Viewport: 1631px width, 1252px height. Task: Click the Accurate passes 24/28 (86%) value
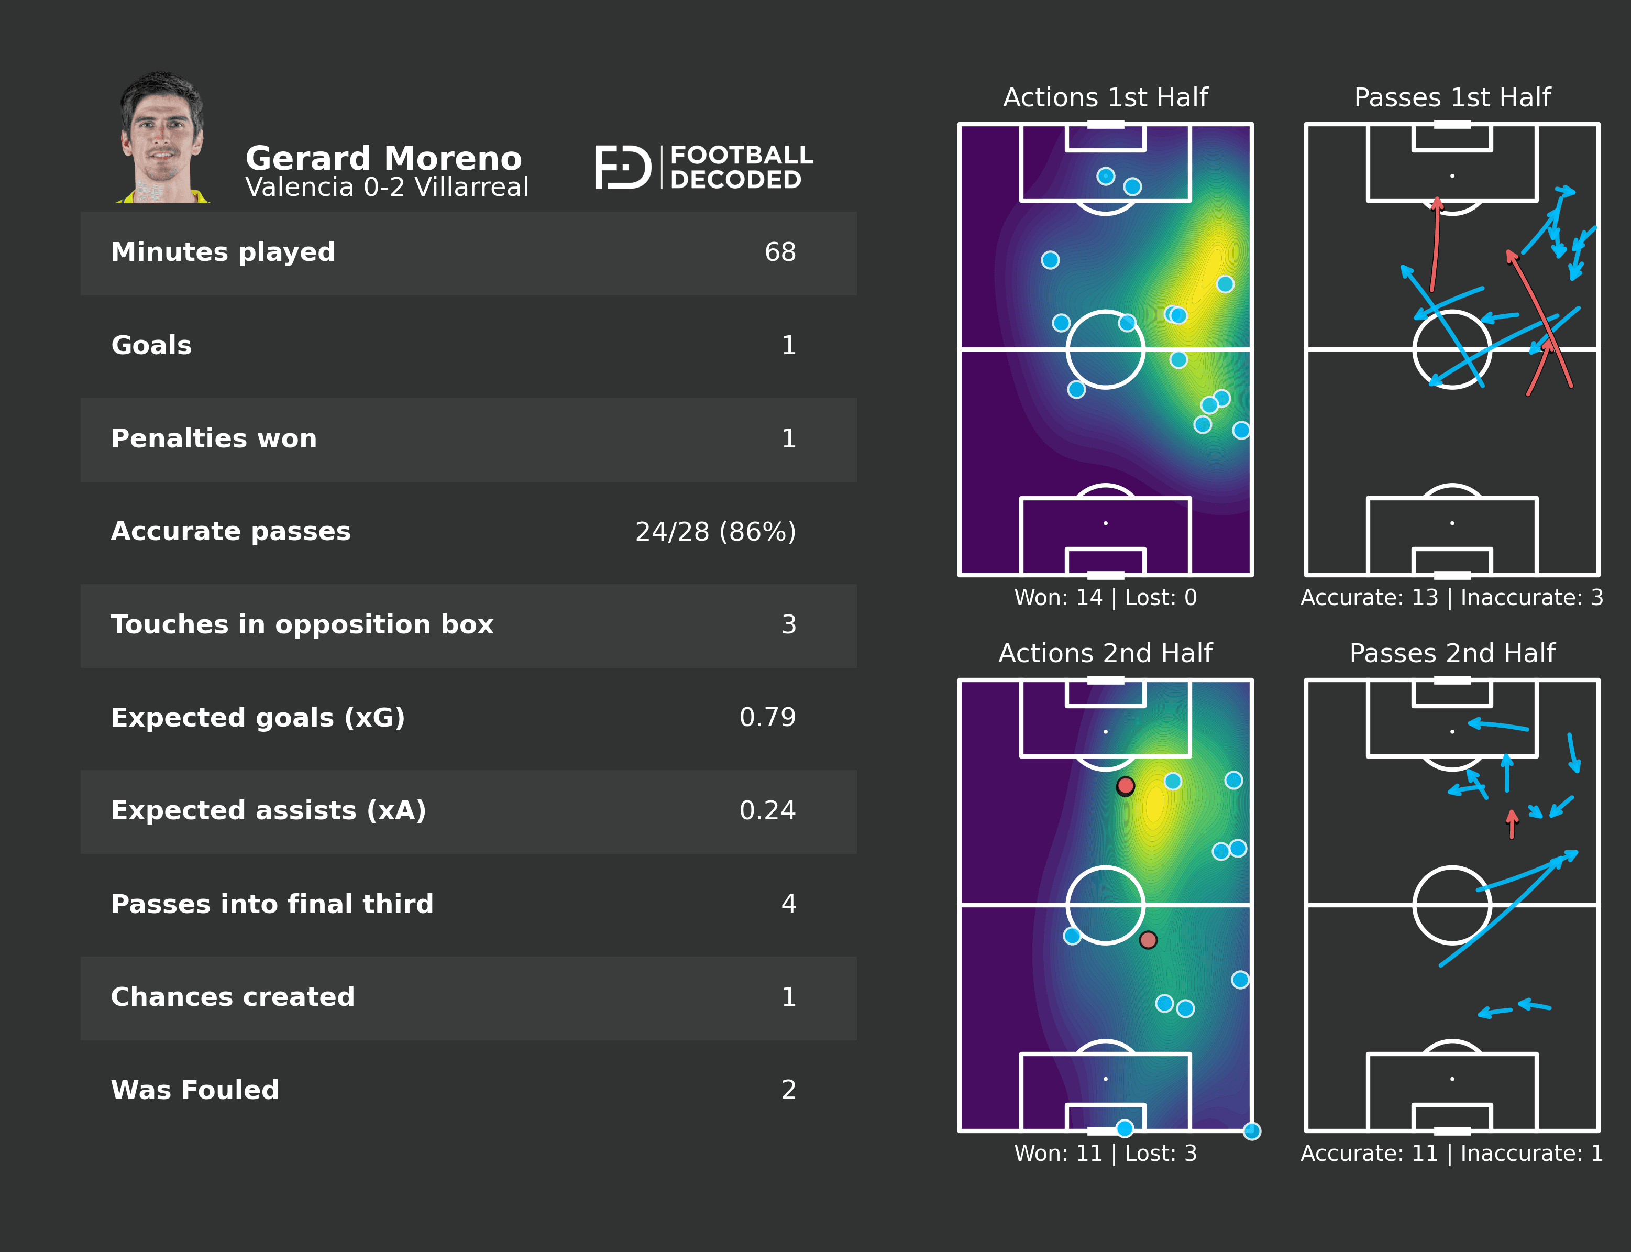715,532
